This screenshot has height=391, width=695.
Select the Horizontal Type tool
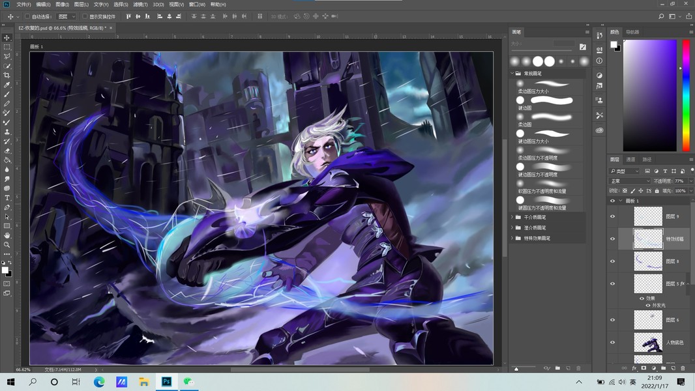point(7,197)
